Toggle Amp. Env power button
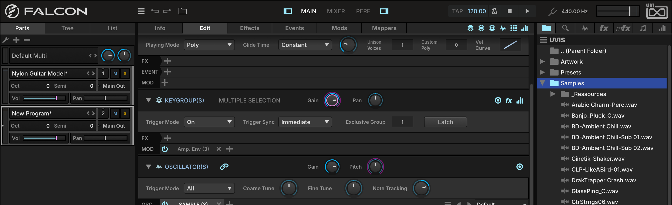This screenshot has width=672, height=205. click(x=165, y=149)
